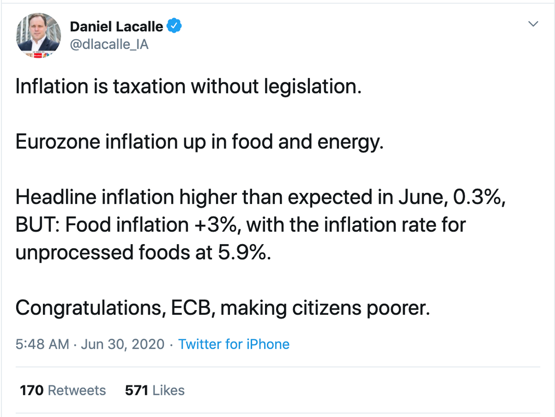
Task: View the Likes label list
Action: click(x=168, y=391)
